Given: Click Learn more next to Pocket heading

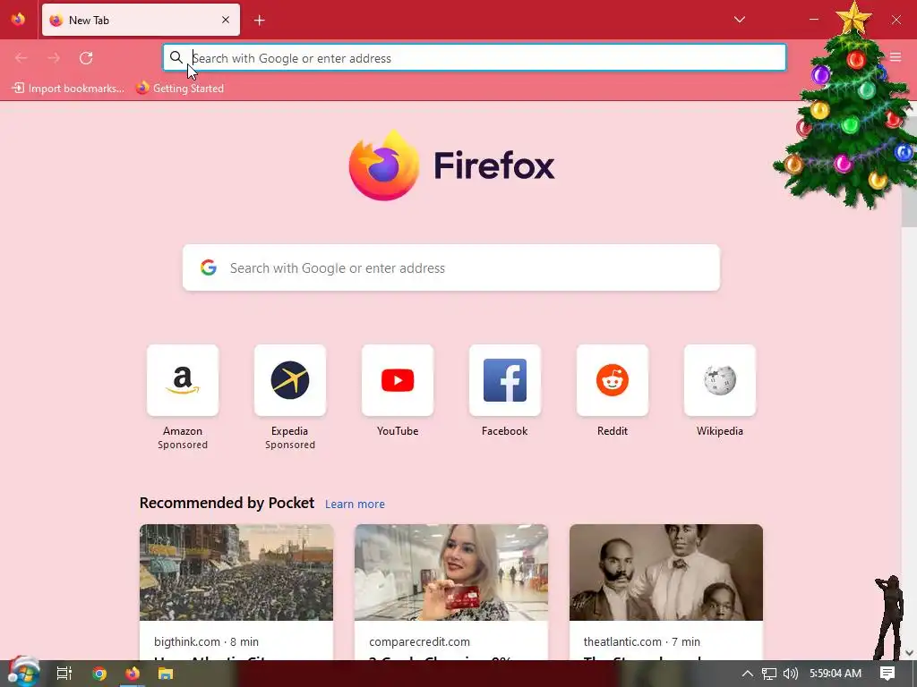Looking at the screenshot, I should pos(355,505).
